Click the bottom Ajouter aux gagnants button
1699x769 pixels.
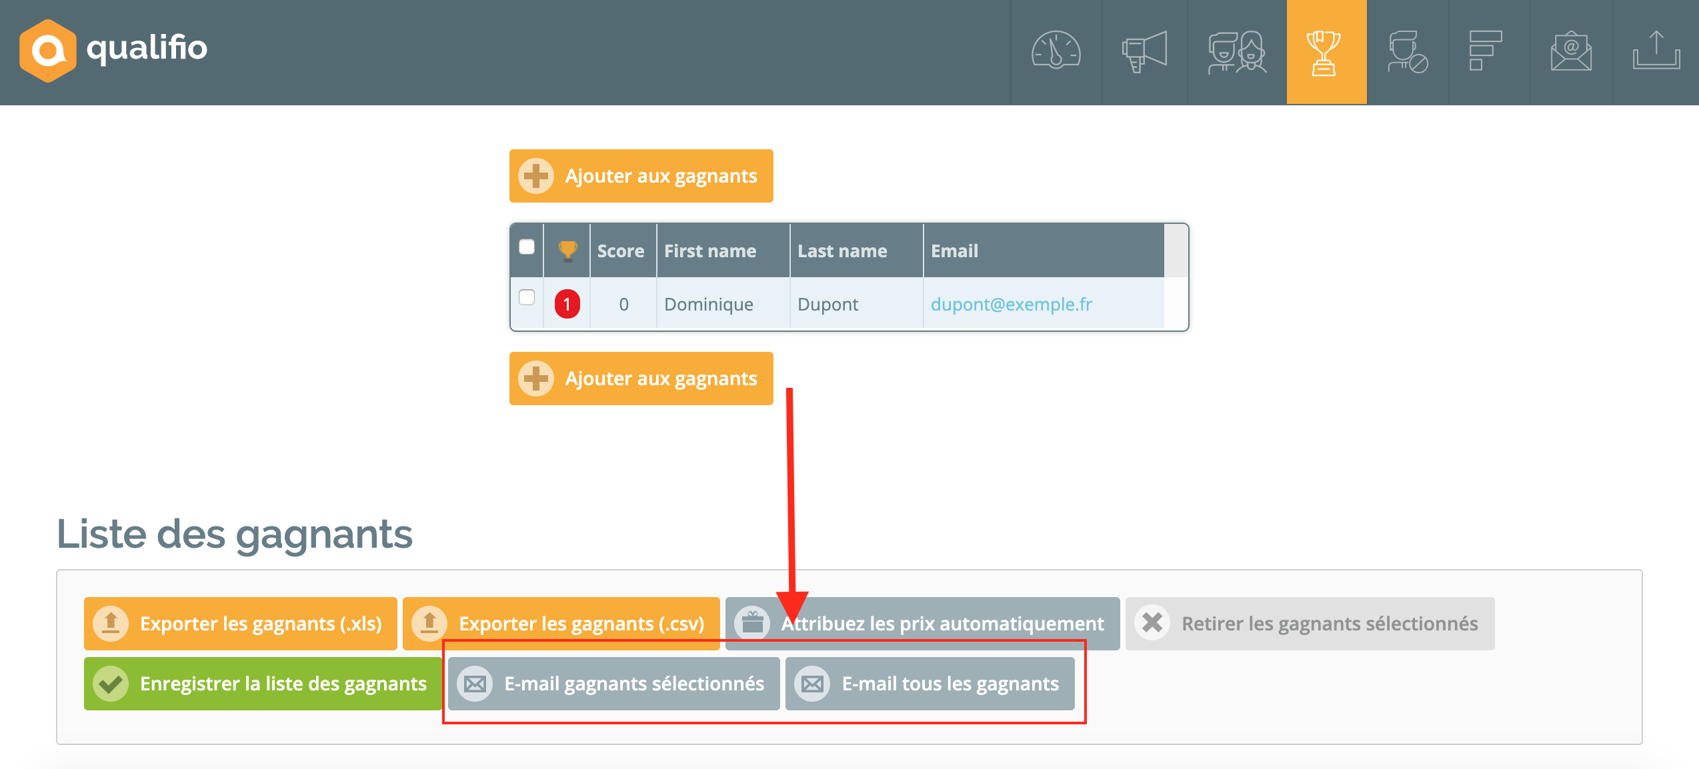click(641, 379)
